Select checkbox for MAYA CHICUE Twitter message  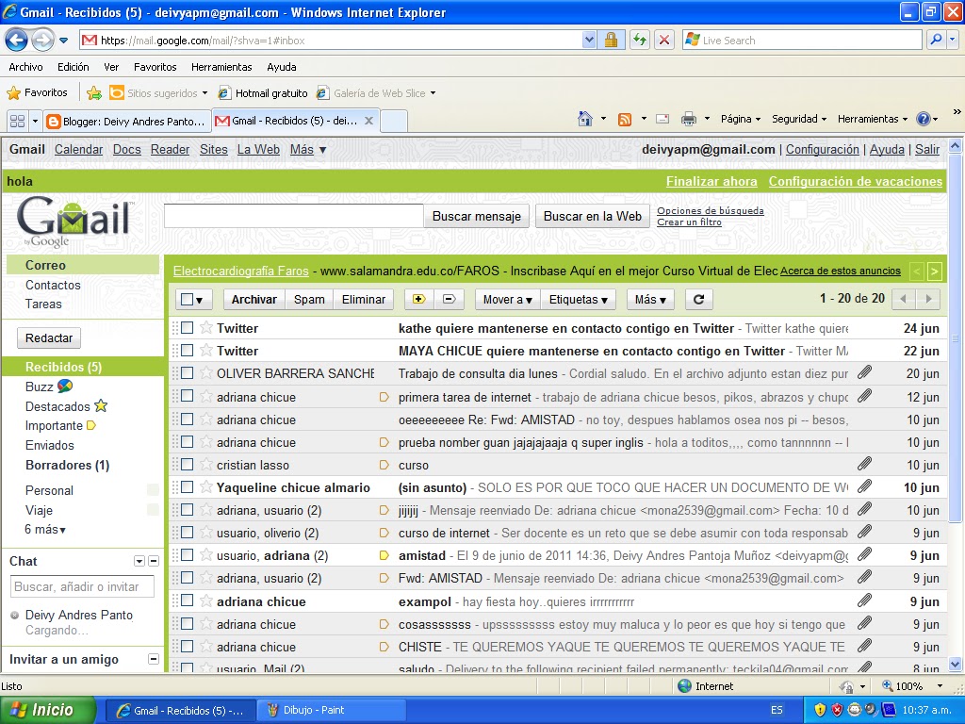tap(188, 351)
